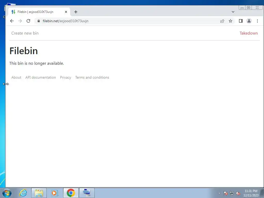Open a new tab with plus button

coord(76,12)
